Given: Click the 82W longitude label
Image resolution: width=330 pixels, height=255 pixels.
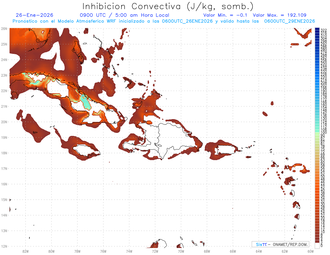Looking at the screenshot, I should tap(25, 251).
